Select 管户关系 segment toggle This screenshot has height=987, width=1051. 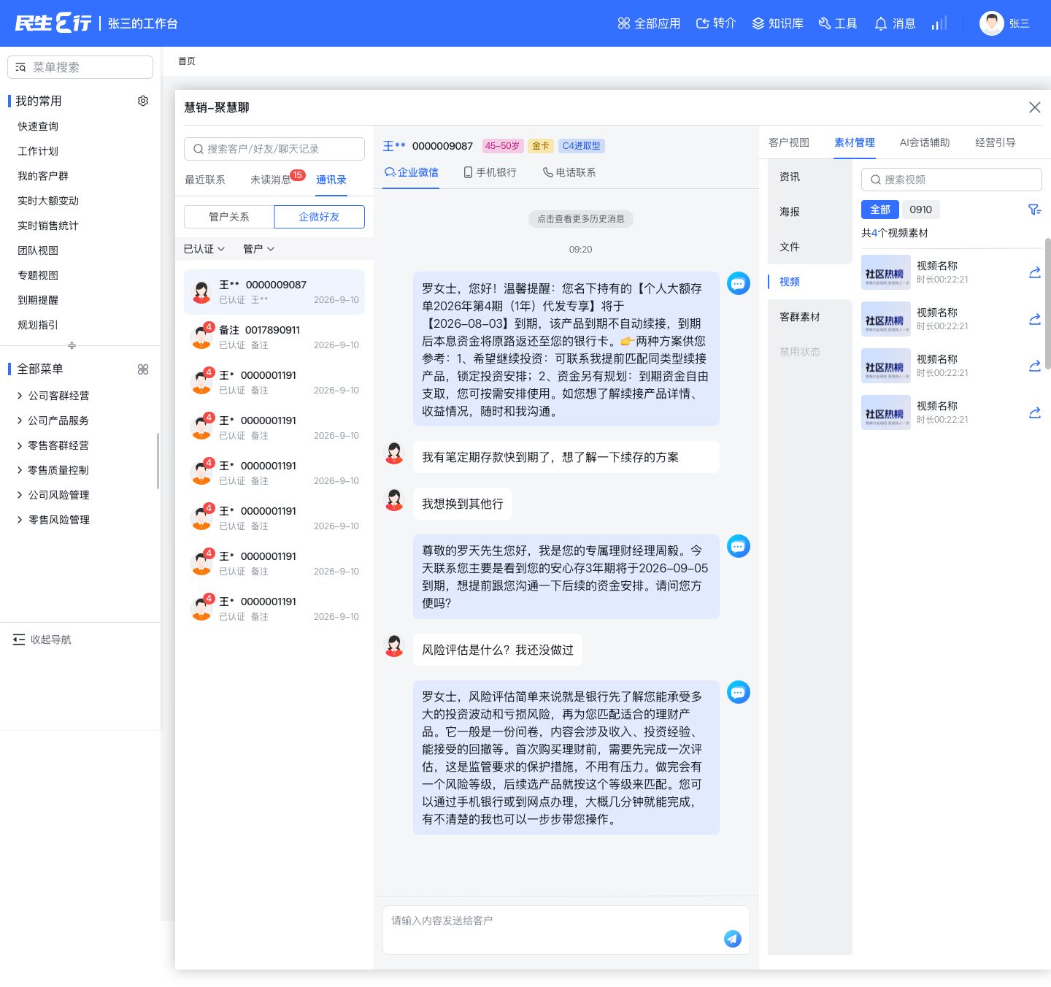point(229,217)
